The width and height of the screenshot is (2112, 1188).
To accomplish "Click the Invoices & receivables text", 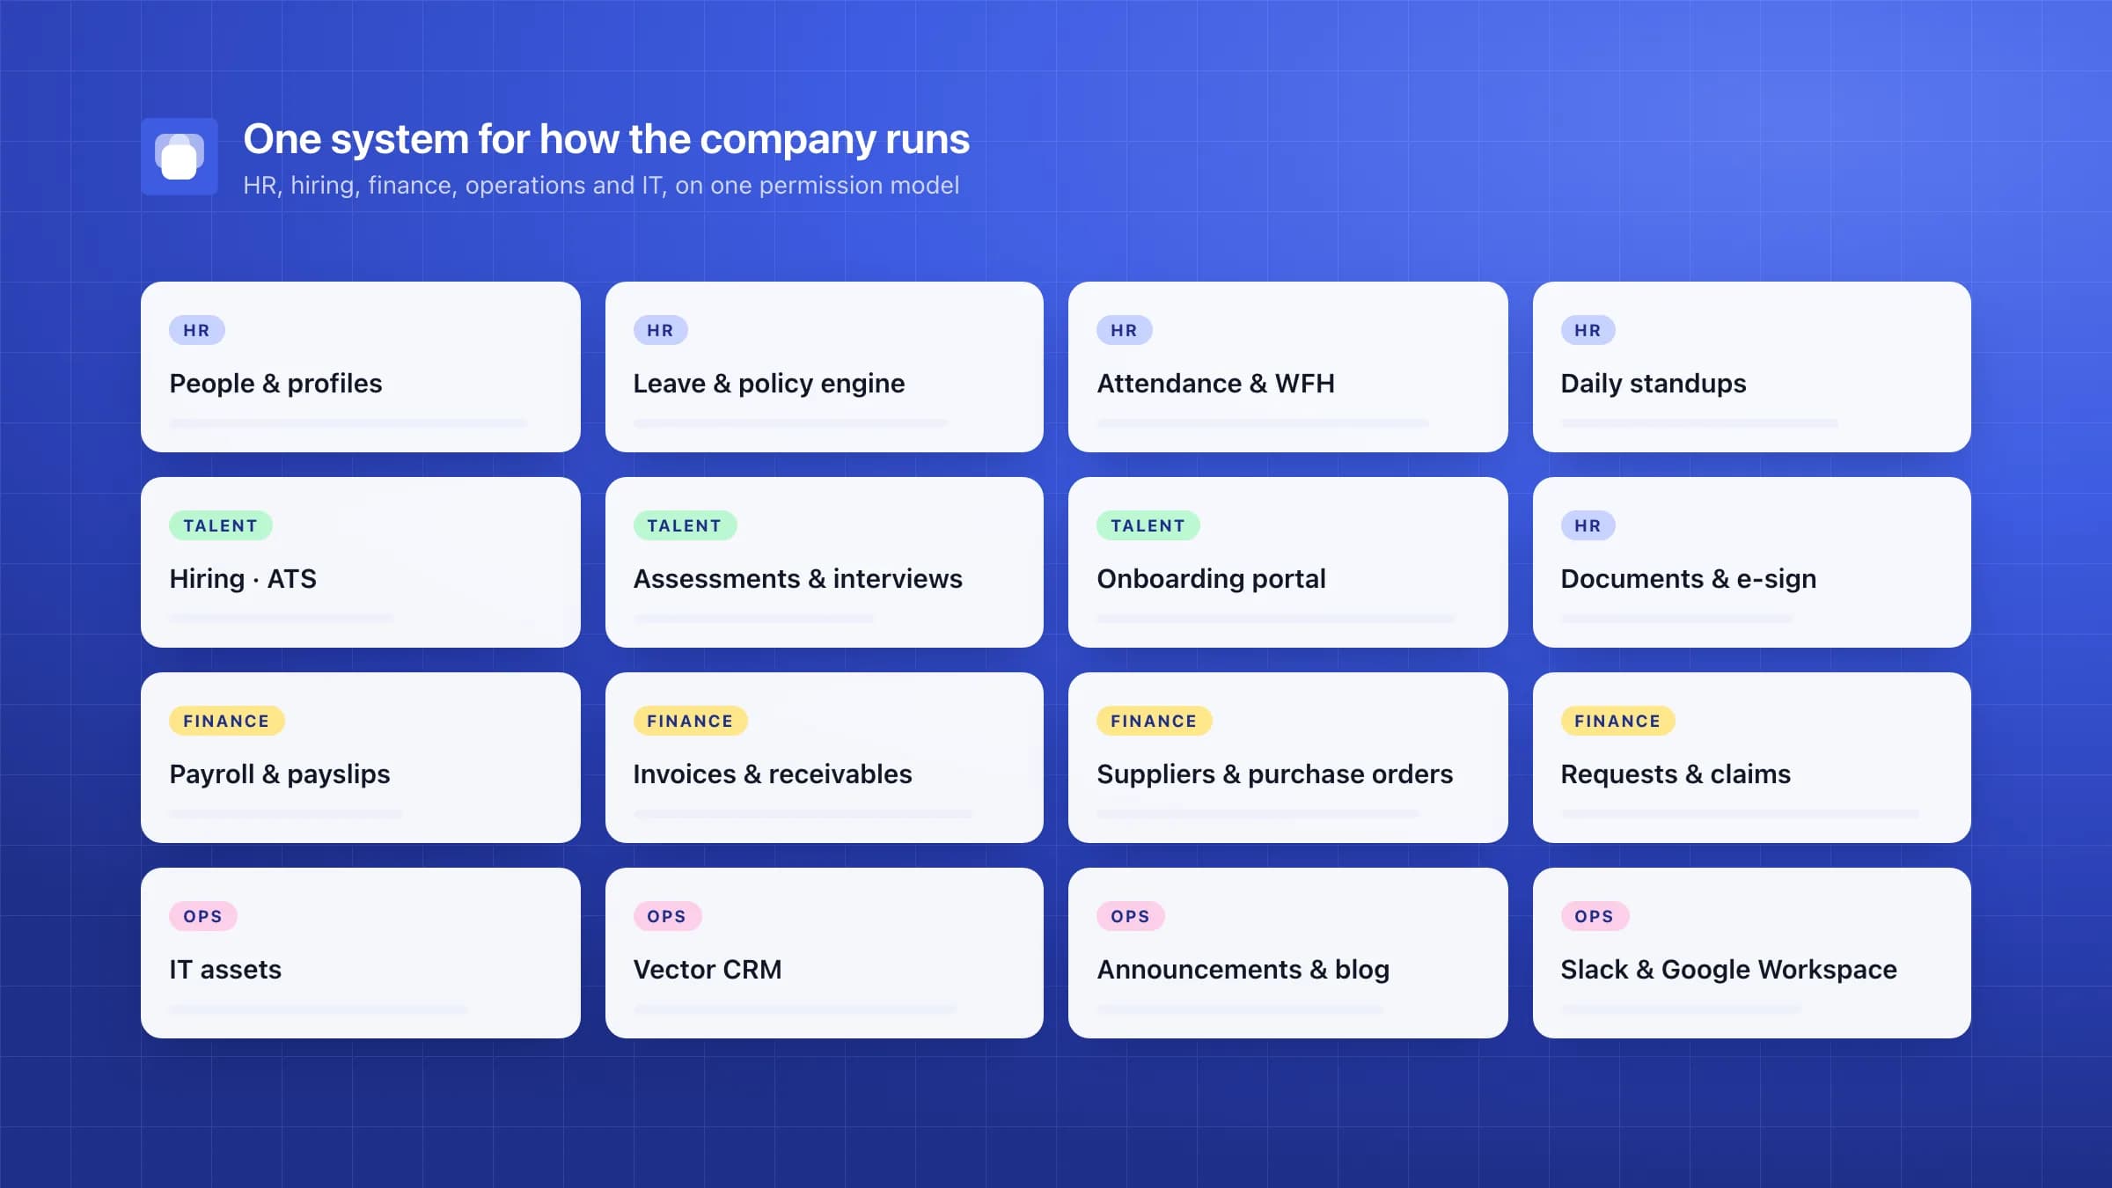I will pyautogui.click(x=773, y=774).
